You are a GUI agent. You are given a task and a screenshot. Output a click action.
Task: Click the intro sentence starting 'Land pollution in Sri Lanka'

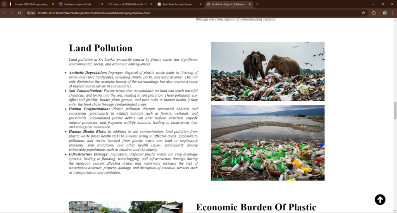(x=133, y=62)
